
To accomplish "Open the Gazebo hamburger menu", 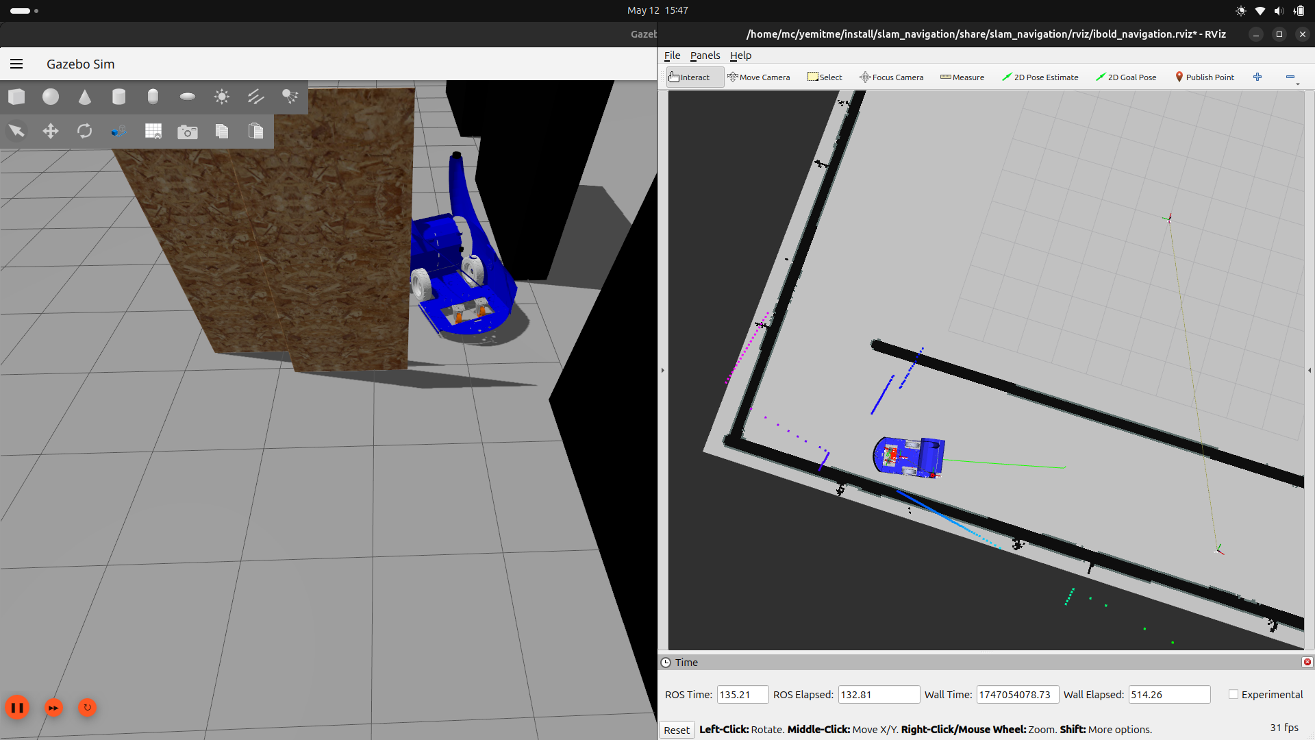I will tap(16, 64).
